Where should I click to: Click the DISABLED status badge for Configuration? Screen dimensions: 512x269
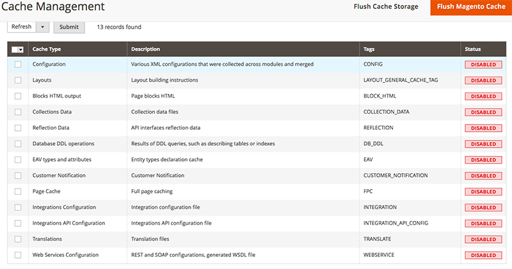(x=483, y=65)
